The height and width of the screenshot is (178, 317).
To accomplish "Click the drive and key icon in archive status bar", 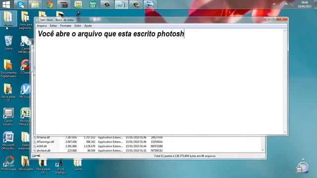I will [36, 156].
